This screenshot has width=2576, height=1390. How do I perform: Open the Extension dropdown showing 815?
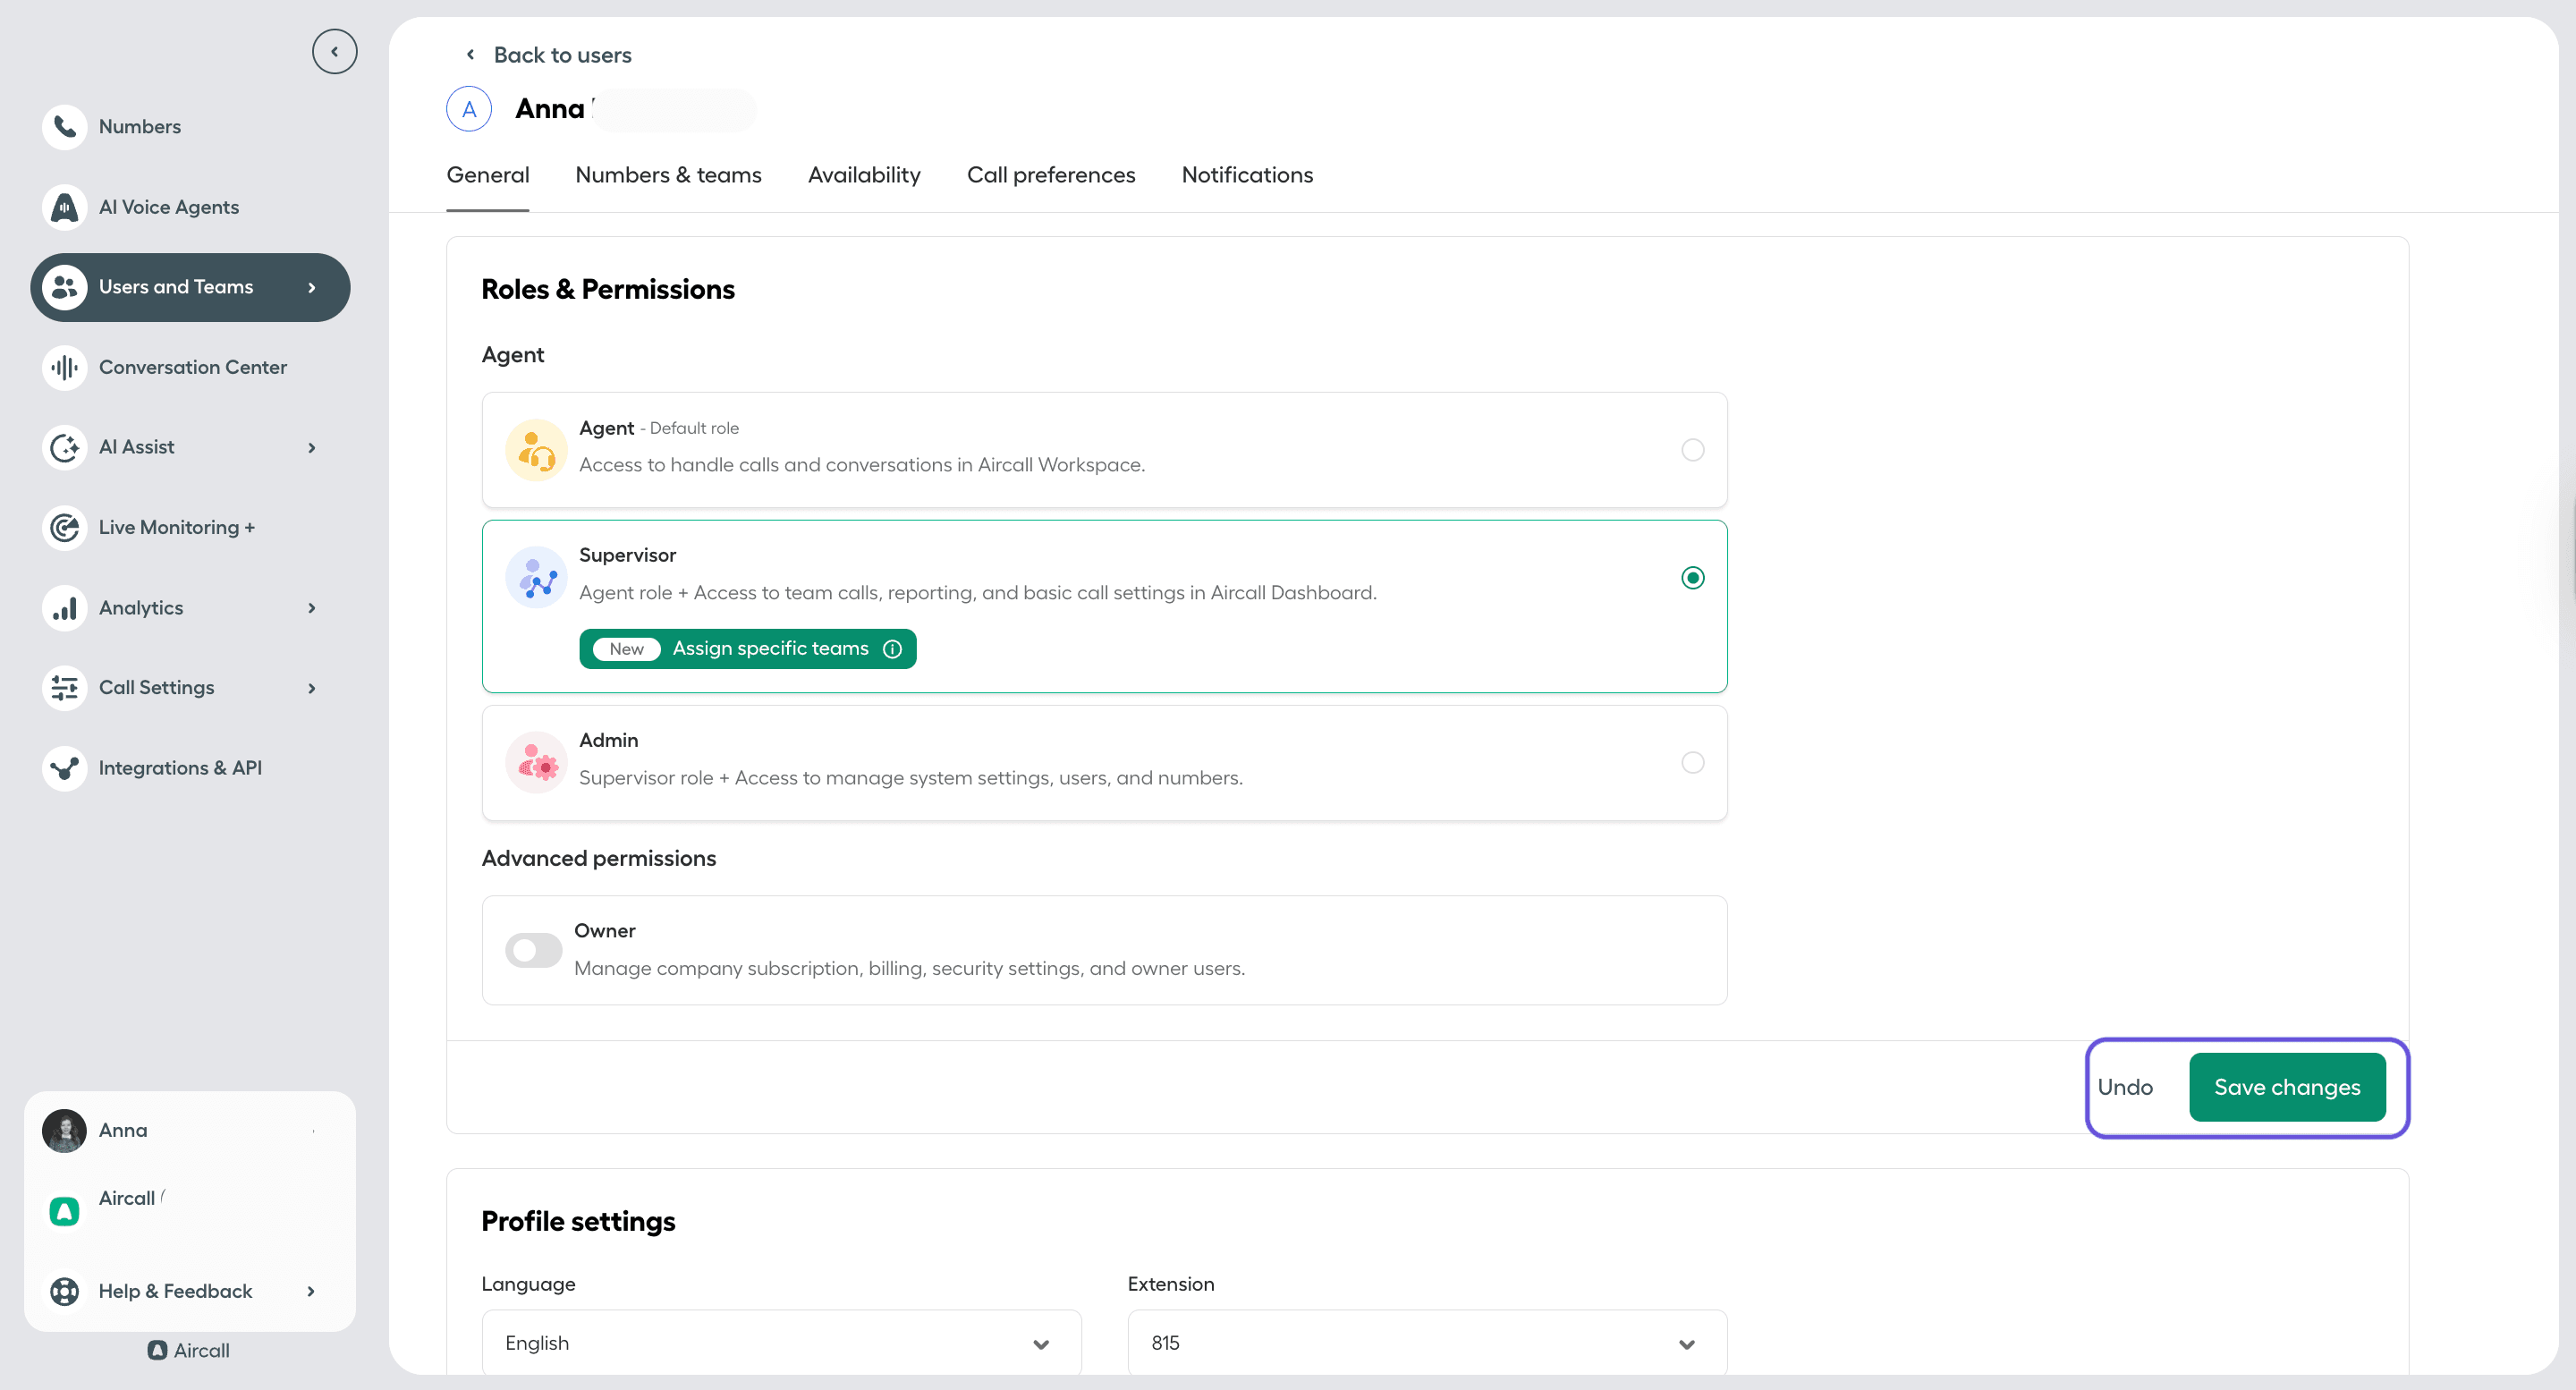click(1424, 1342)
